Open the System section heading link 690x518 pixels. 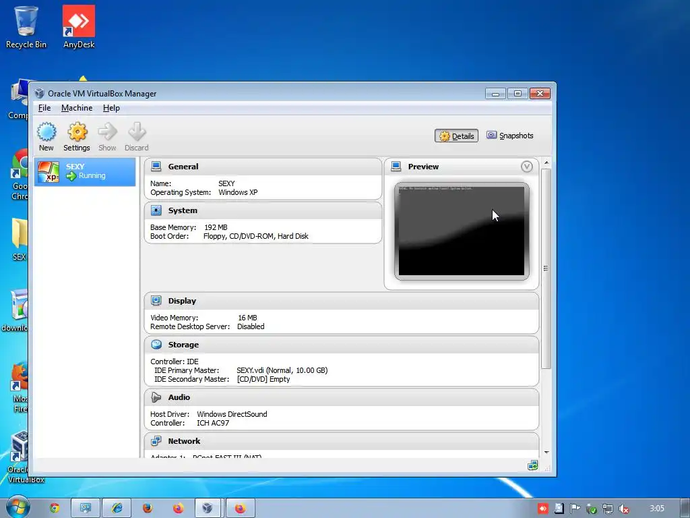pos(183,210)
